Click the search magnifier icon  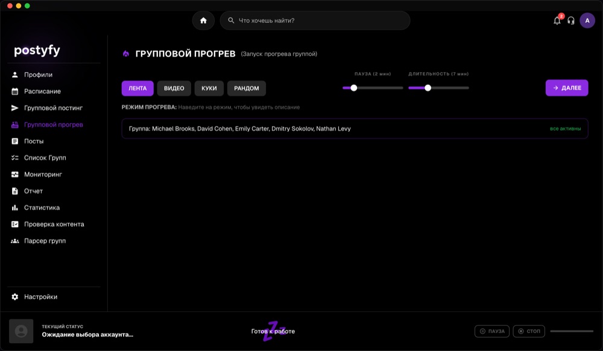tap(231, 20)
